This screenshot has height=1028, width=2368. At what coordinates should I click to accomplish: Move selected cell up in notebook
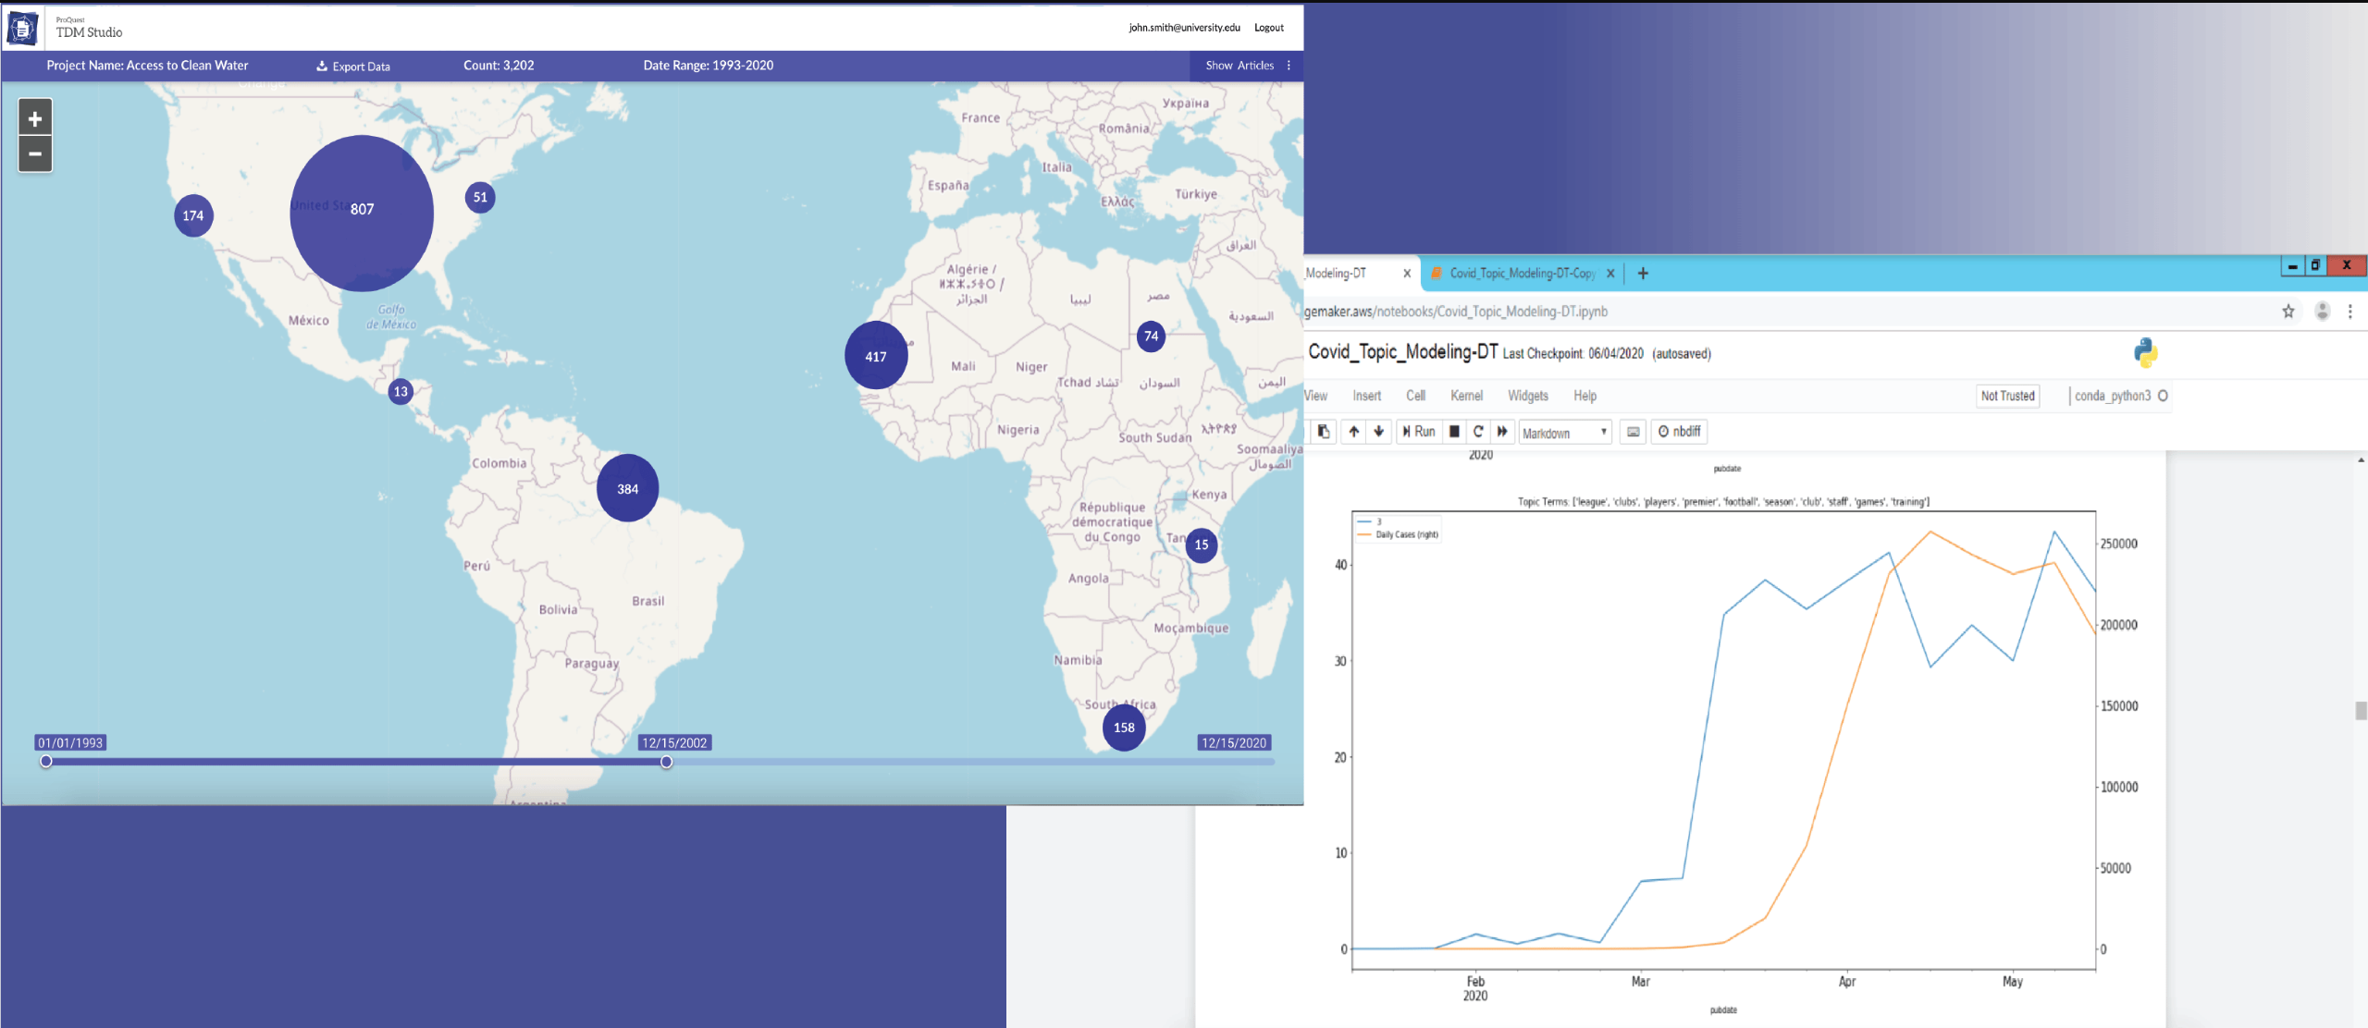click(1353, 432)
